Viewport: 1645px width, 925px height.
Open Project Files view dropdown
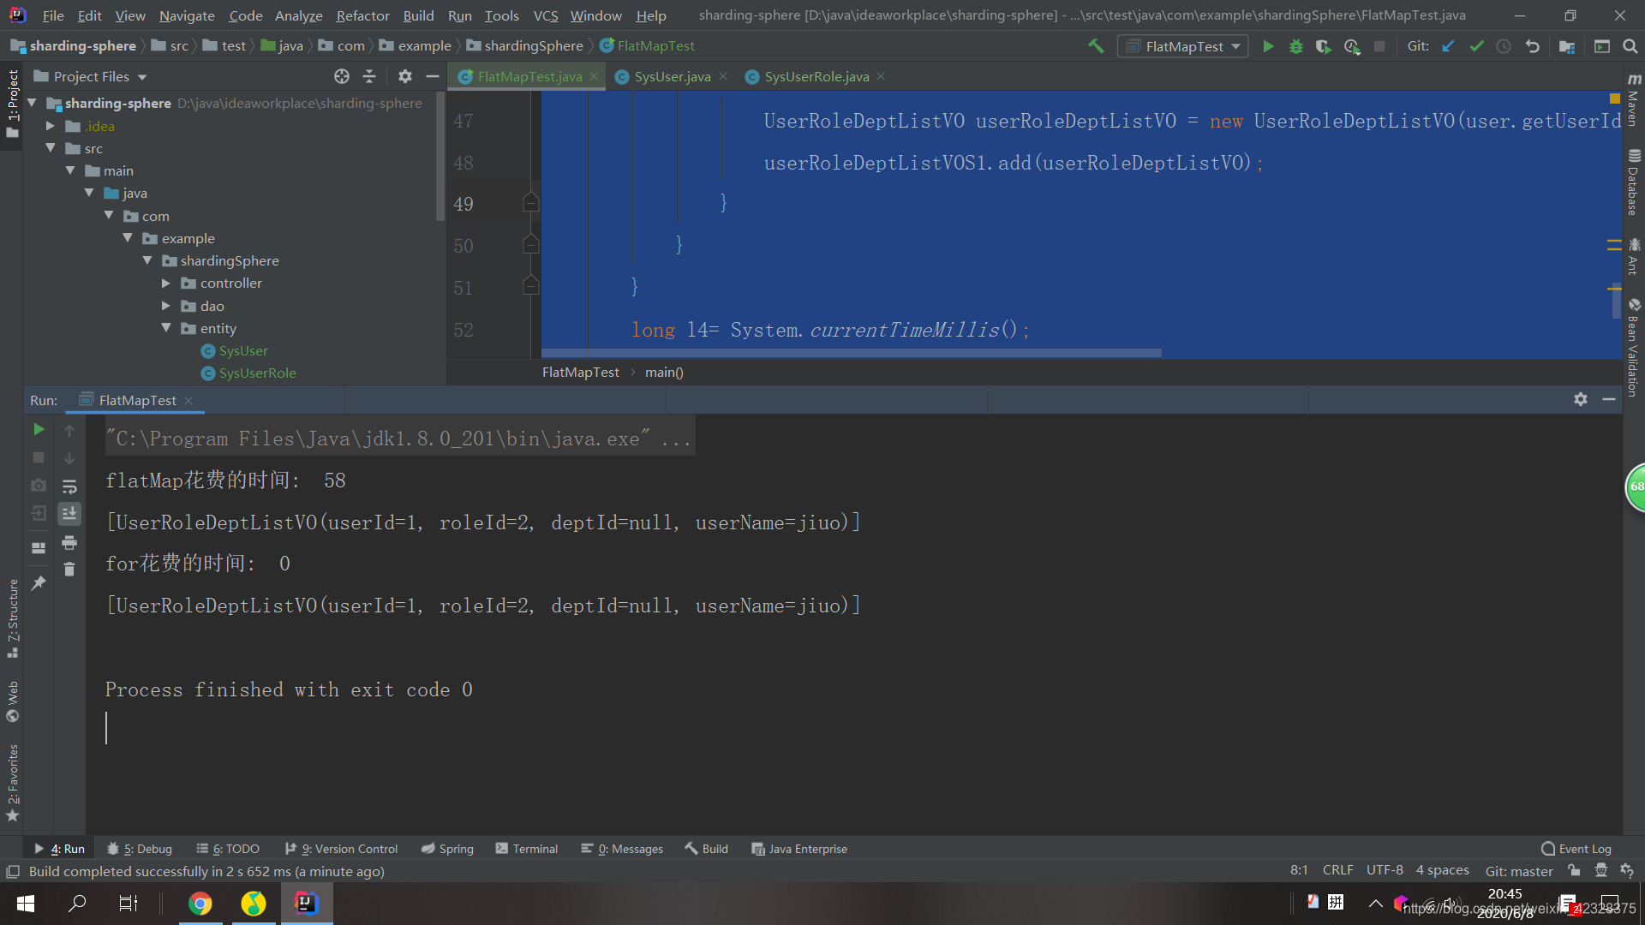[x=91, y=76]
